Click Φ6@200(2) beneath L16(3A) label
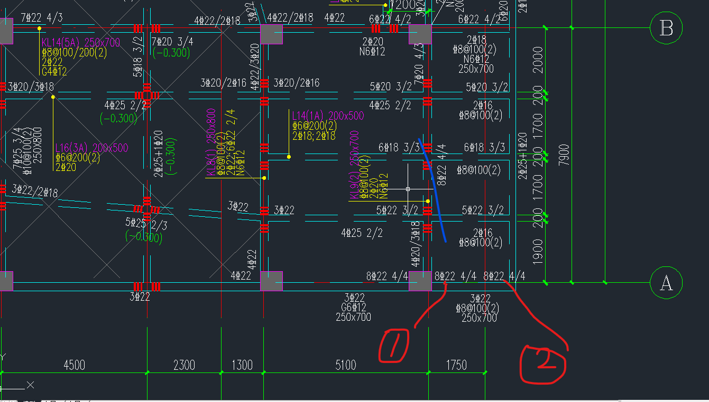Viewport: 709px width, 402px height. (x=78, y=157)
